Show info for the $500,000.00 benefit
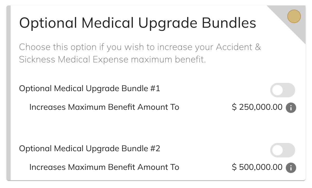 [x=291, y=168]
